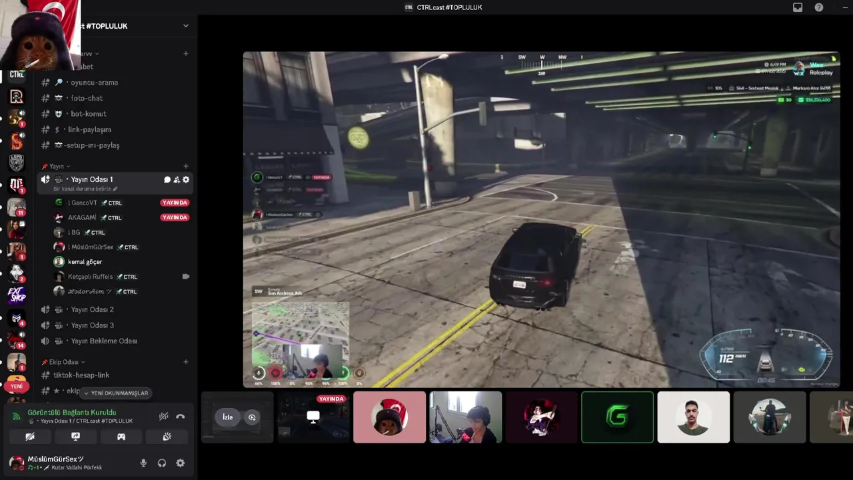
Task: Click the multi-stream icon beside İzle
Action: (x=252, y=417)
